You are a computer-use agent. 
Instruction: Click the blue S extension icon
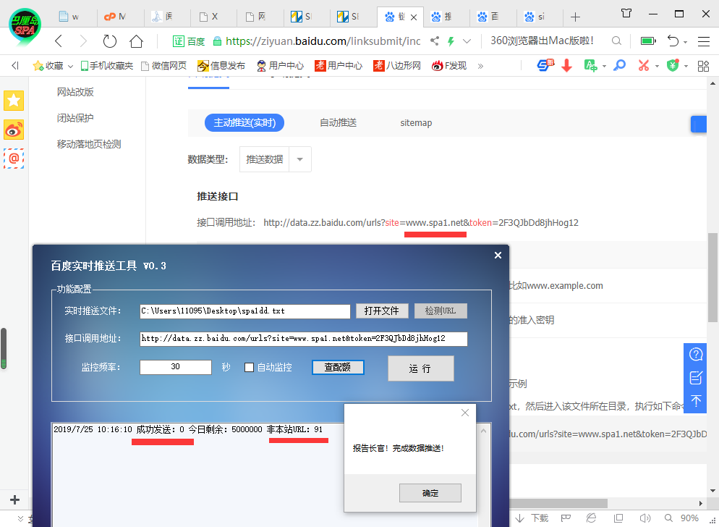point(545,66)
